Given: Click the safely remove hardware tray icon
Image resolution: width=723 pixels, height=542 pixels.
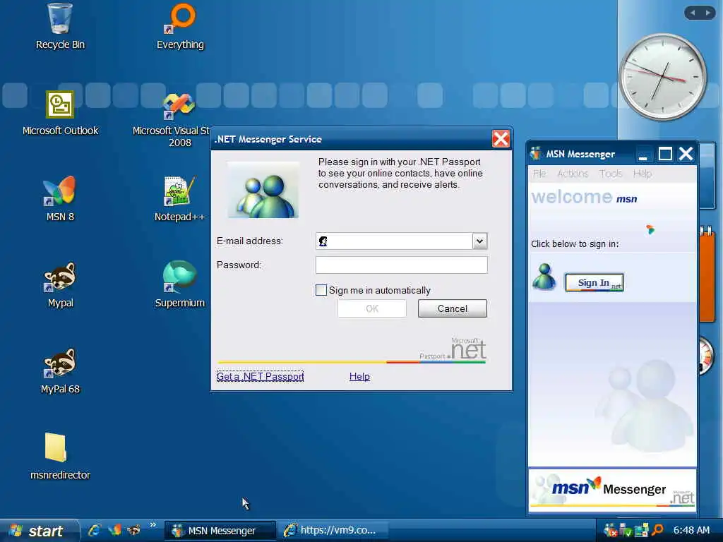Looking at the screenshot, I should pyautogui.click(x=626, y=531).
